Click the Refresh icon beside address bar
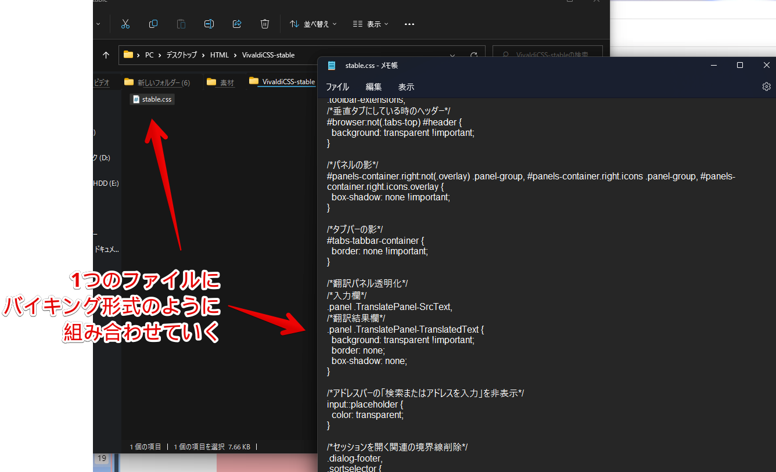The image size is (776, 472). coord(474,56)
